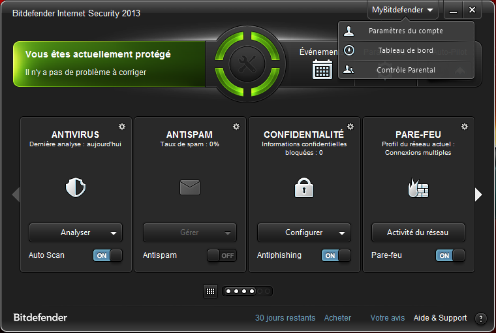This screenshot has width=496, height=333.
Task: Open Confidentialité module gear settings
Action: pyautogui.click(x=350, y=127)
